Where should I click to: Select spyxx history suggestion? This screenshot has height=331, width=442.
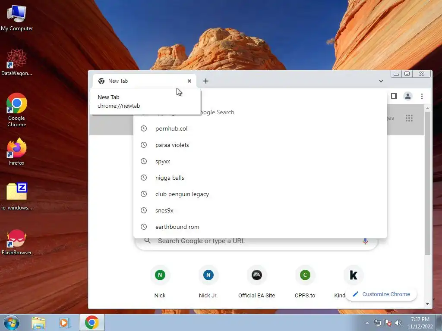click(260, 161)
